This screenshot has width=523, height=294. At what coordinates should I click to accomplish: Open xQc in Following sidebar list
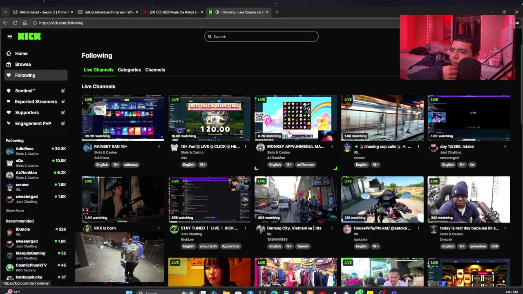pyautogui.click(x=36, y=163)
